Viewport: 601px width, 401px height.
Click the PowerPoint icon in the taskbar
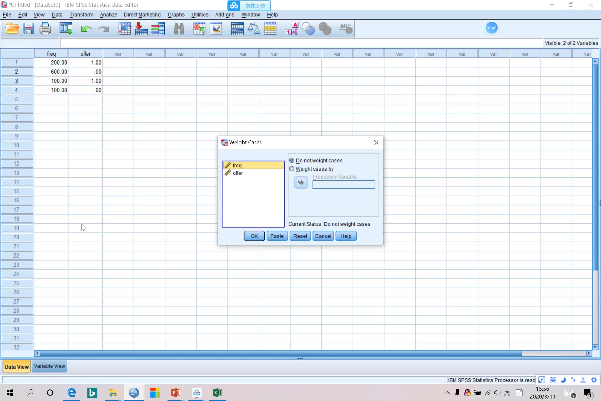coord(176,393)
